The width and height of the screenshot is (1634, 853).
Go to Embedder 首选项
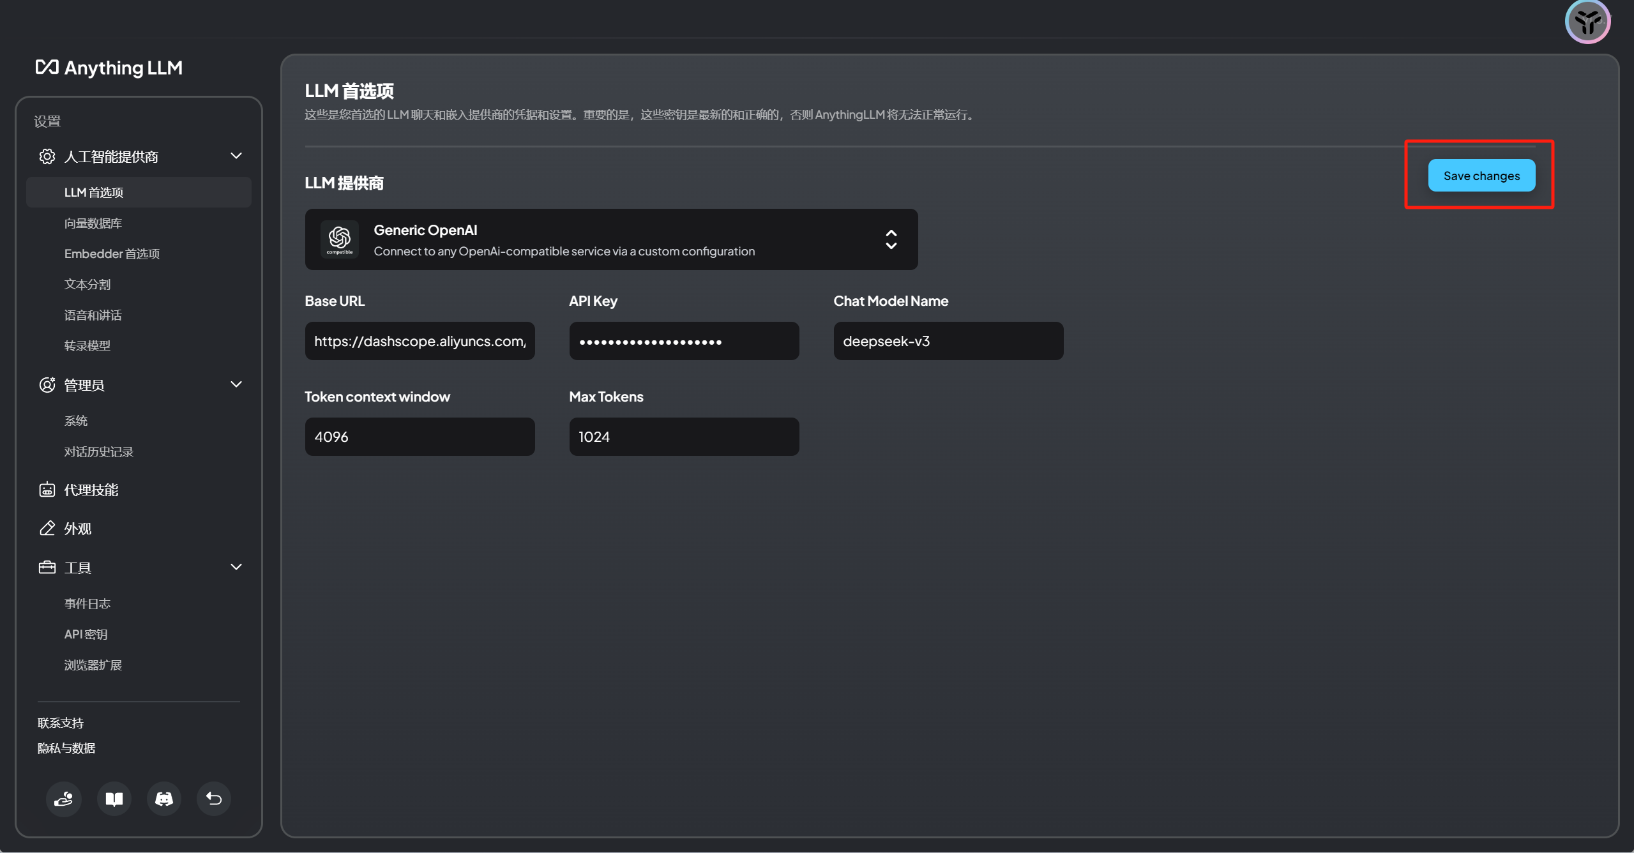(x=112, y=254)
